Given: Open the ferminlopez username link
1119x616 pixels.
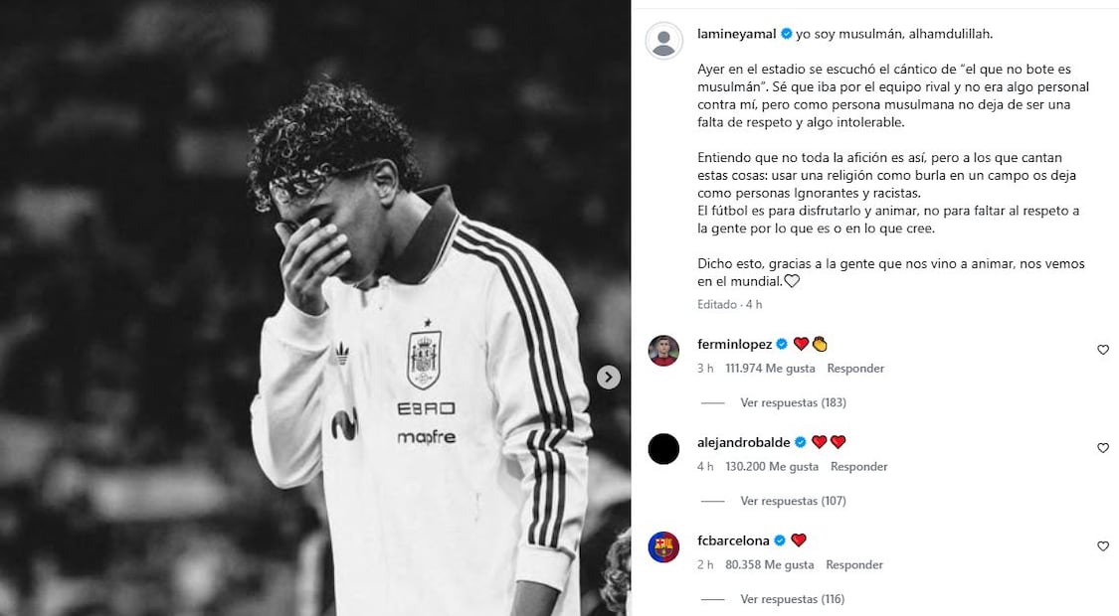Looking at the screenshot, I should [x=734, y=345].
